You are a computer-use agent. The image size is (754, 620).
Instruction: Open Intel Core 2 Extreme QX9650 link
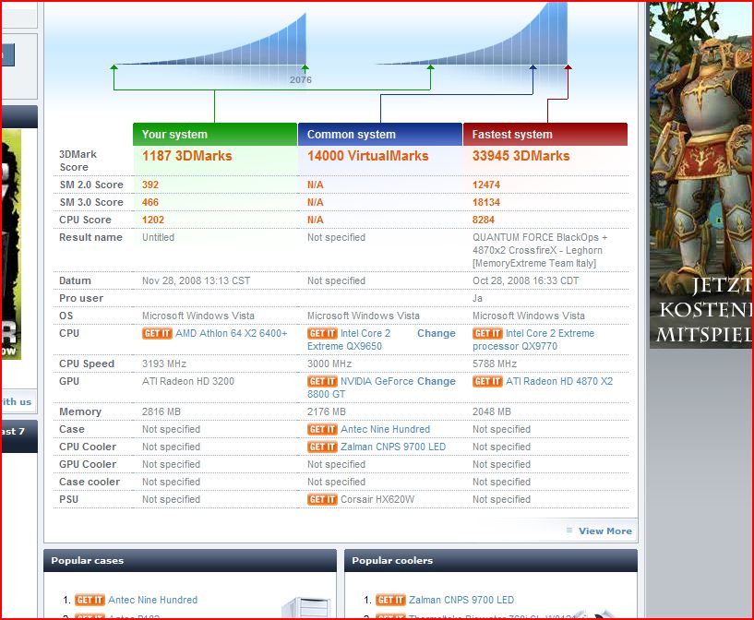click(350, 340)
